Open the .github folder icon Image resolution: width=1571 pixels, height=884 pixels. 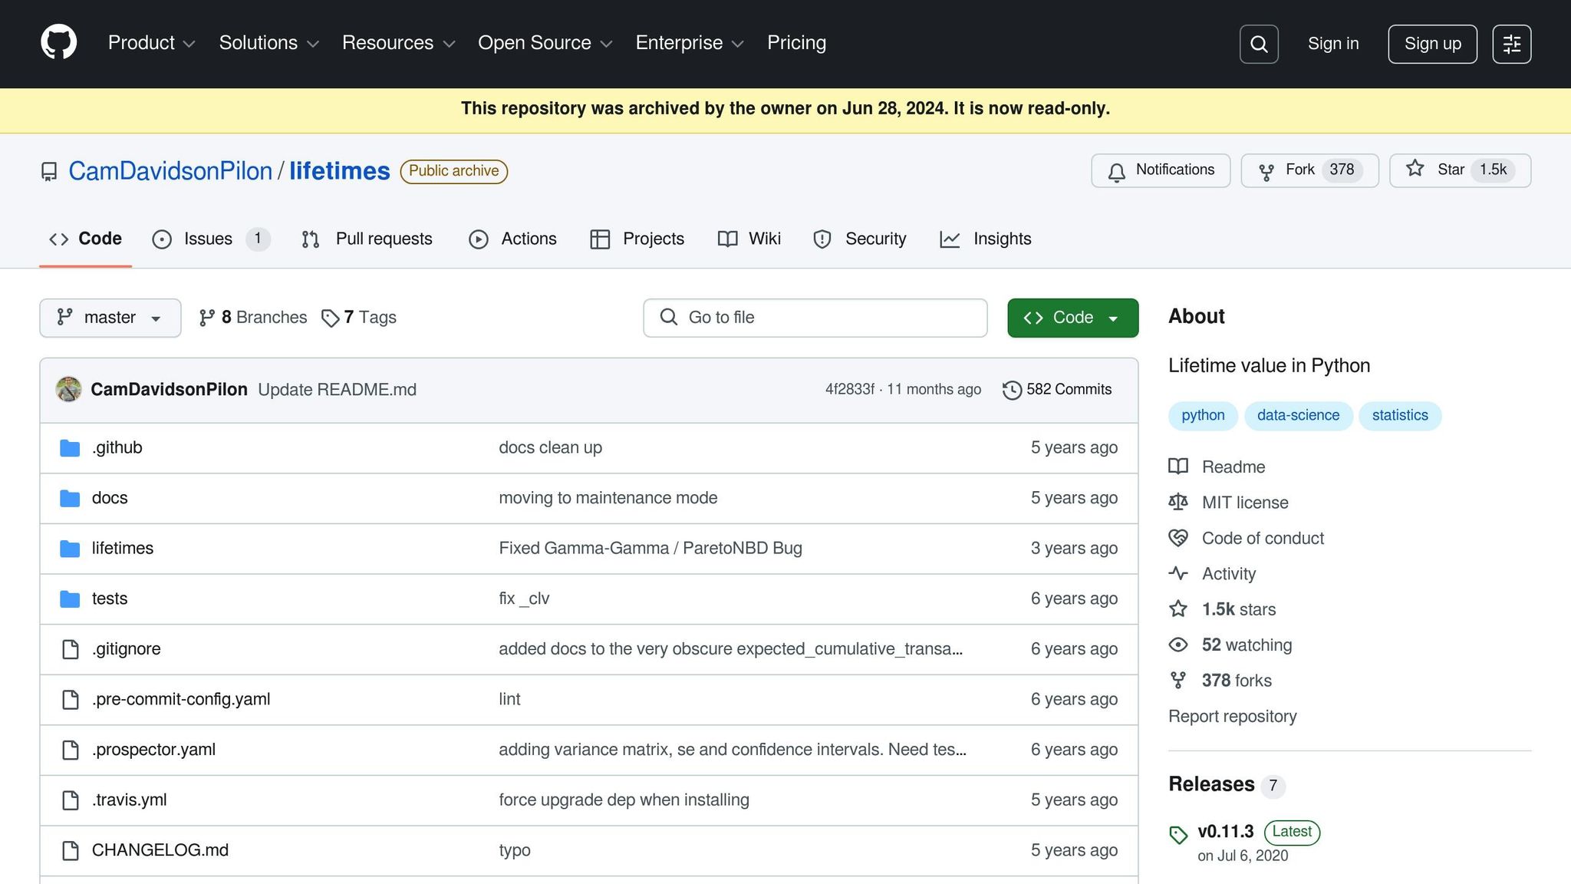coord(70,448)
